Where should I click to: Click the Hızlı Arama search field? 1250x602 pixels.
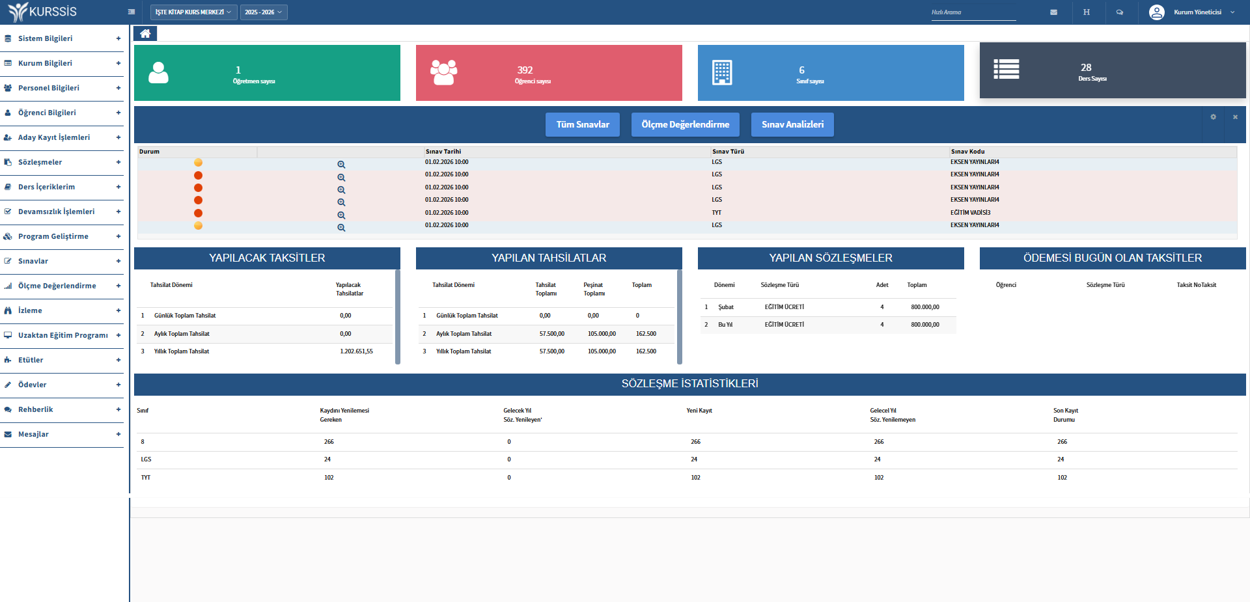coord(973,12)
